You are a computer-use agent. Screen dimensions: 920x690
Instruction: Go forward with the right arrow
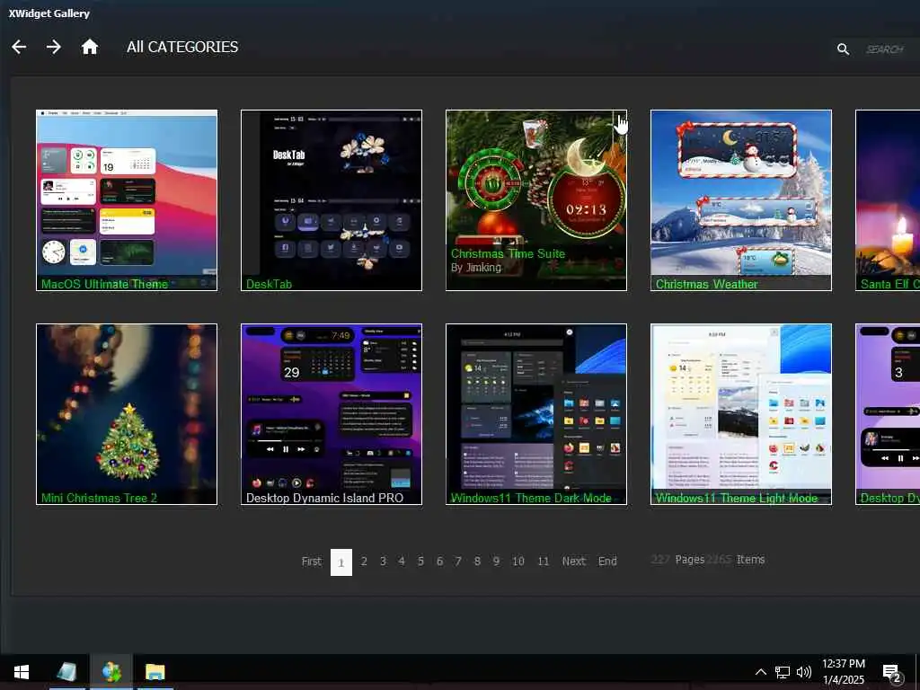click(53, 47)
